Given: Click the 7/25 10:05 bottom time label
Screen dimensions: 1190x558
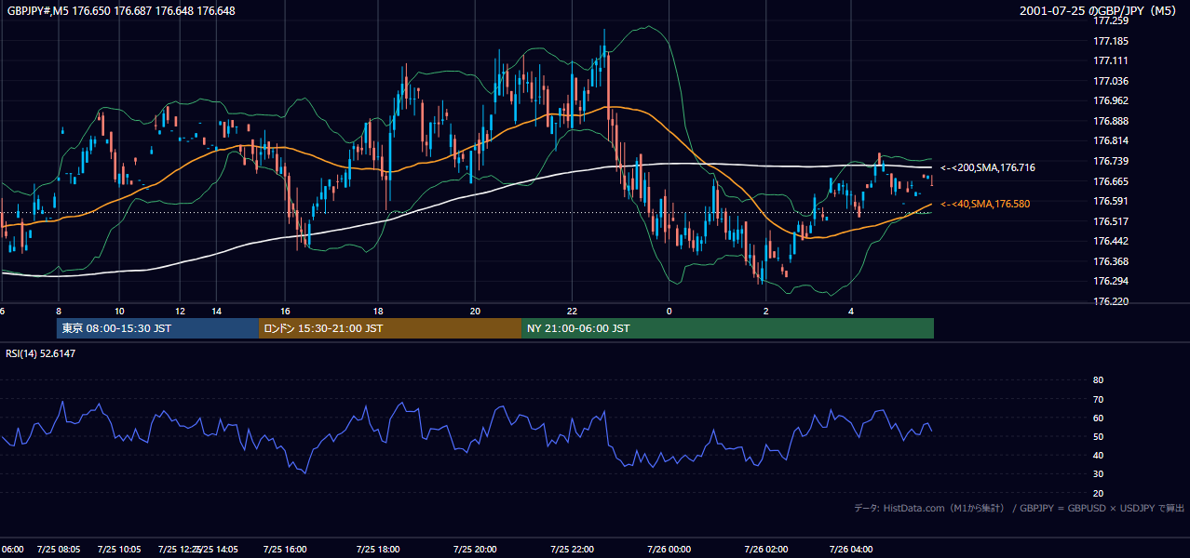Looking at the screenshot, I should [119, 550].
